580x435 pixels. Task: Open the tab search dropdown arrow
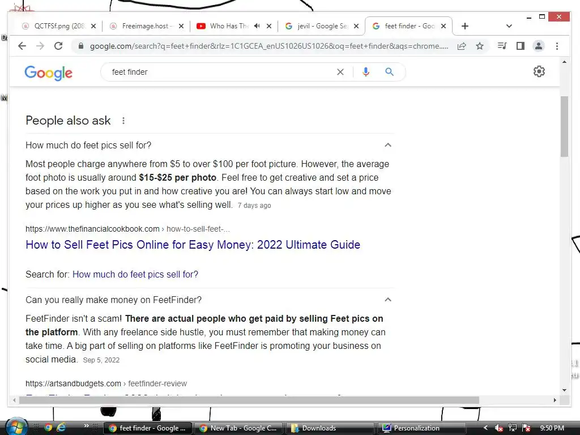509,26
